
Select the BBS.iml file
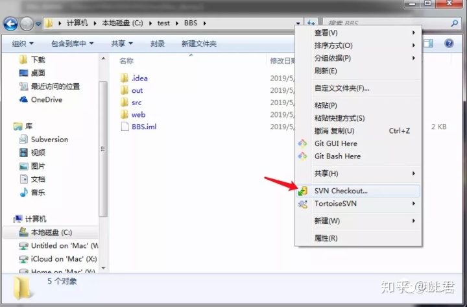(x=139, y=127)
